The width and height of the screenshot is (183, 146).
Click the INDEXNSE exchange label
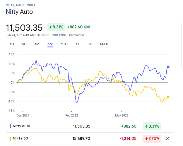(x=59, y=35)
